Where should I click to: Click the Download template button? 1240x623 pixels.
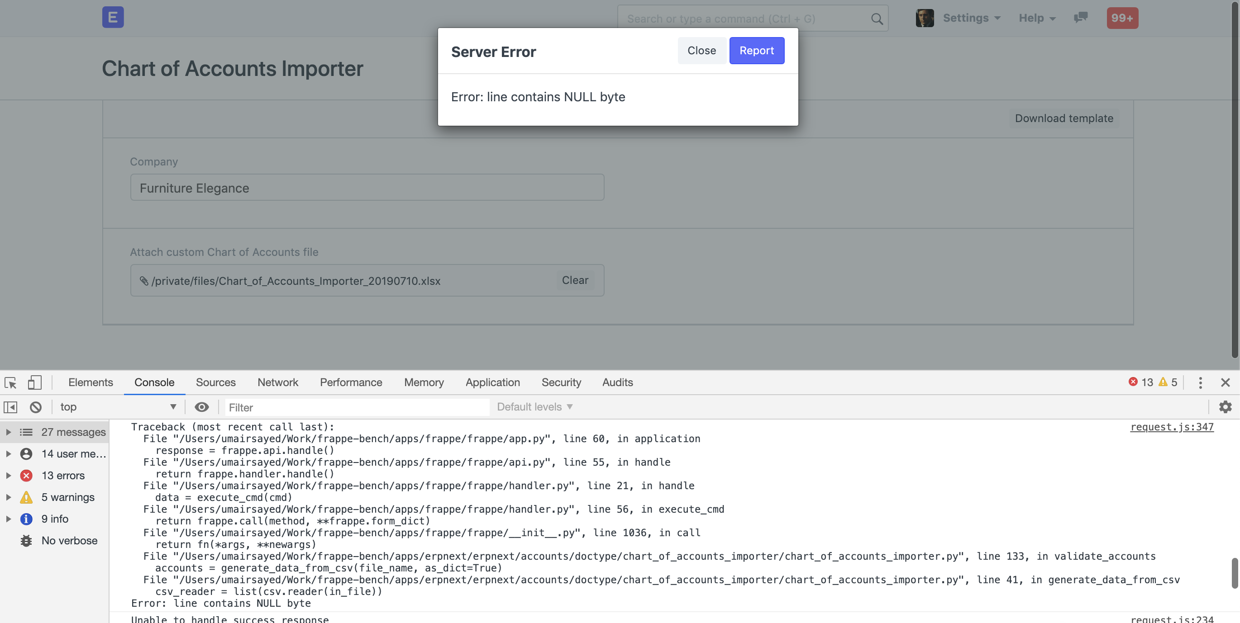1064,118
